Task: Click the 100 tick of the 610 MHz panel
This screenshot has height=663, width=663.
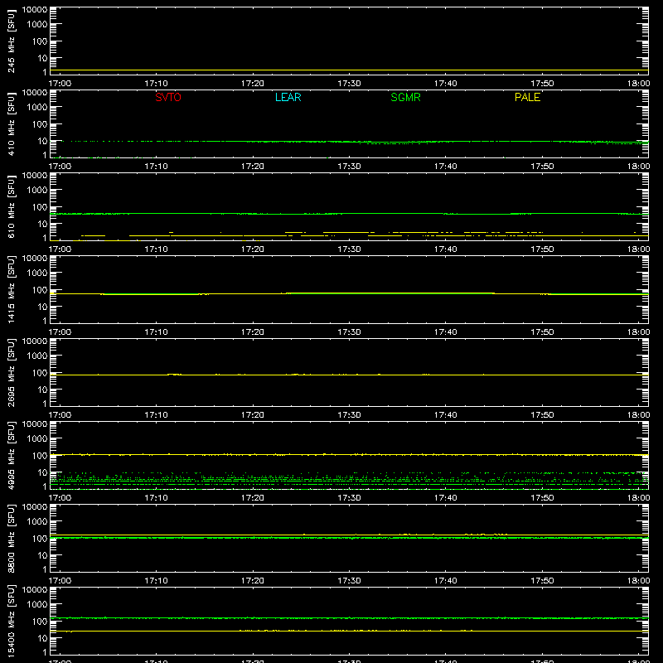Action: pos(40,207)
